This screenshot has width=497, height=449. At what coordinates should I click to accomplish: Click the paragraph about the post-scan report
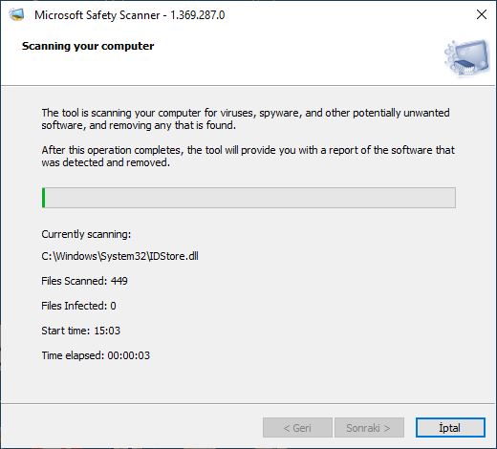248,157
